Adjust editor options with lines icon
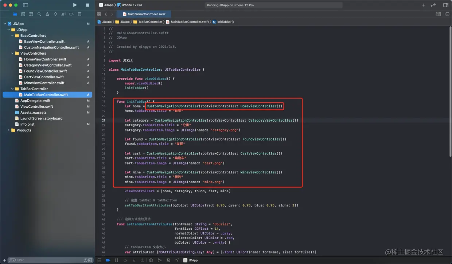The height and width of the screenshot is (264, 452). click(x=439, y=14)
